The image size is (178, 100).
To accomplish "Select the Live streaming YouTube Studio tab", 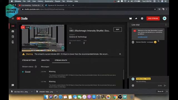I will 31,5.
